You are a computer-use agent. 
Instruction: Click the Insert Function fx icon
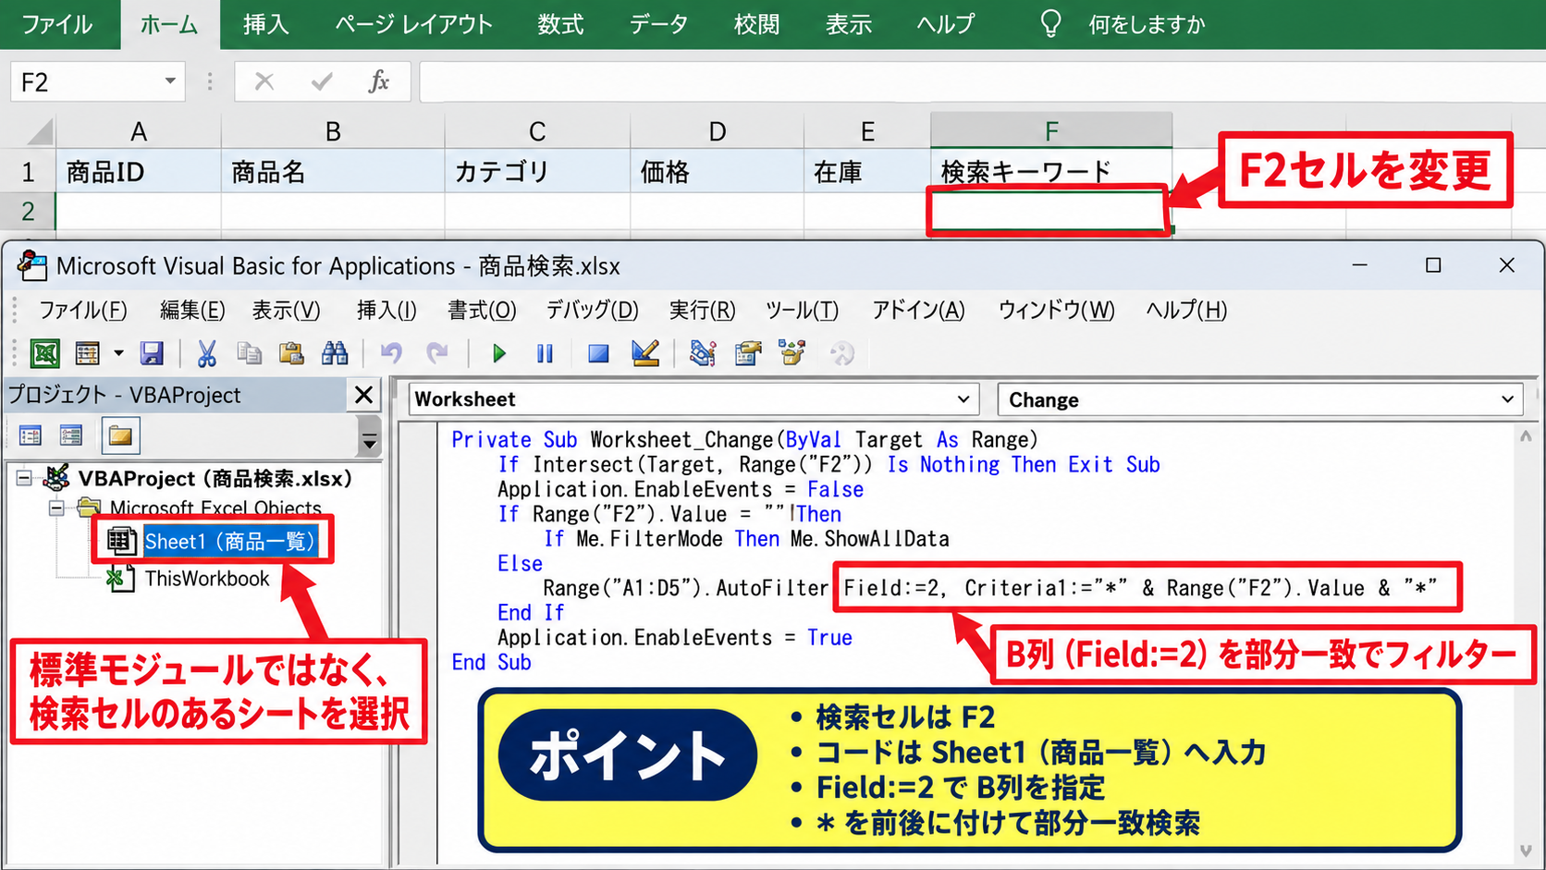378,81
